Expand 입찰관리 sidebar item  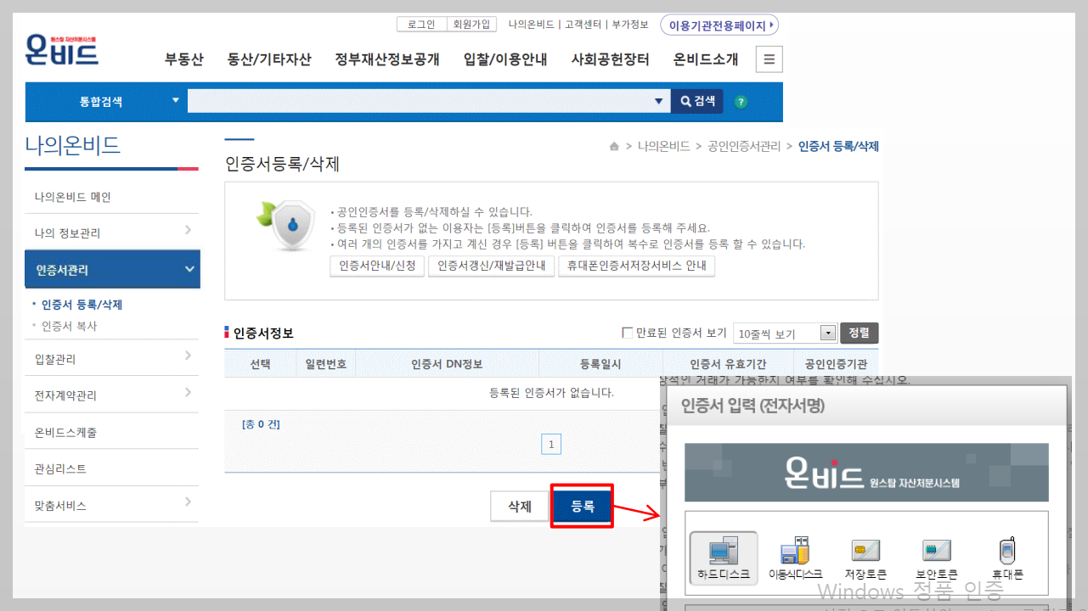tap(112, 359)
